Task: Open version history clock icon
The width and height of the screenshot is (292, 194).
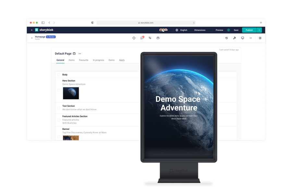Action: [x=226, y=38]
